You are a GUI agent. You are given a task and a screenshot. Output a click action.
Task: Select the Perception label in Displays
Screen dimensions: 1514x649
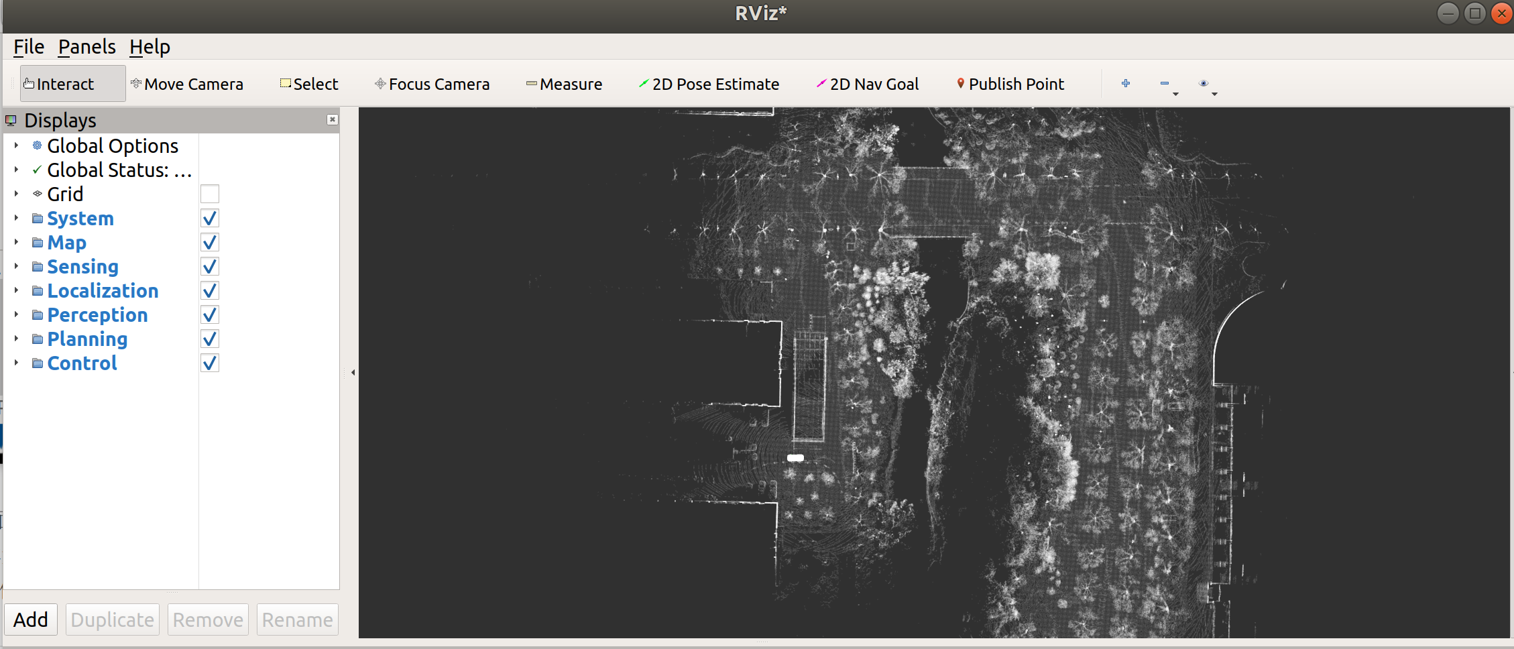point(97,315)
